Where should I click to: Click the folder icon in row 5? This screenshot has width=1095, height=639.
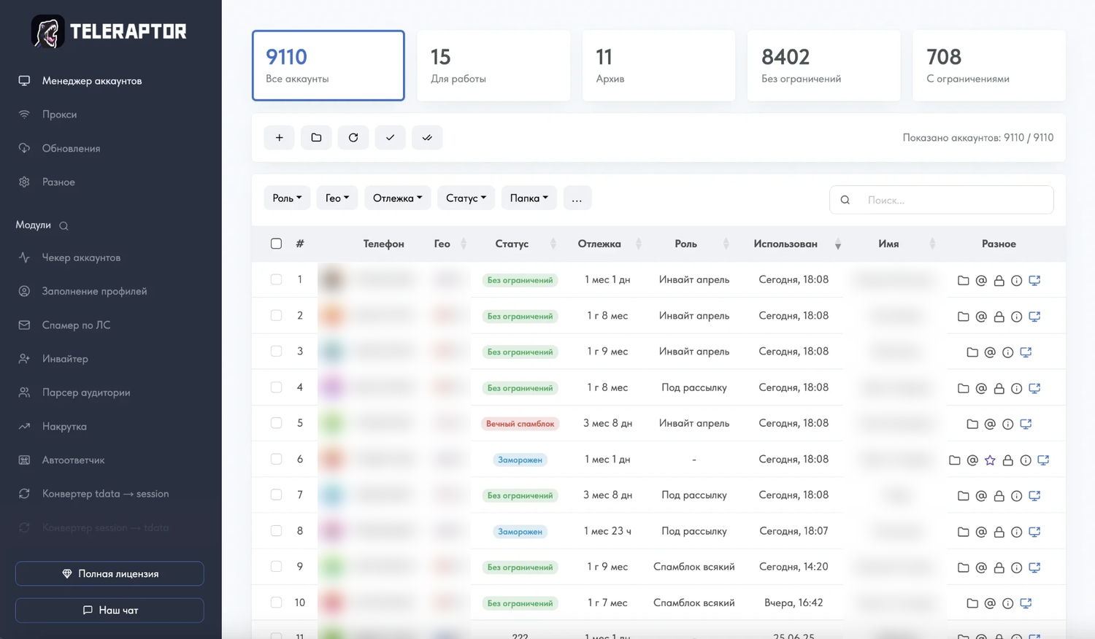point(972,424)
